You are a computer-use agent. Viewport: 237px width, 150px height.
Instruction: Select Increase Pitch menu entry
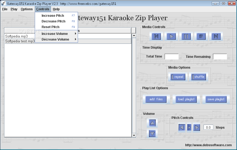point(56,16)
